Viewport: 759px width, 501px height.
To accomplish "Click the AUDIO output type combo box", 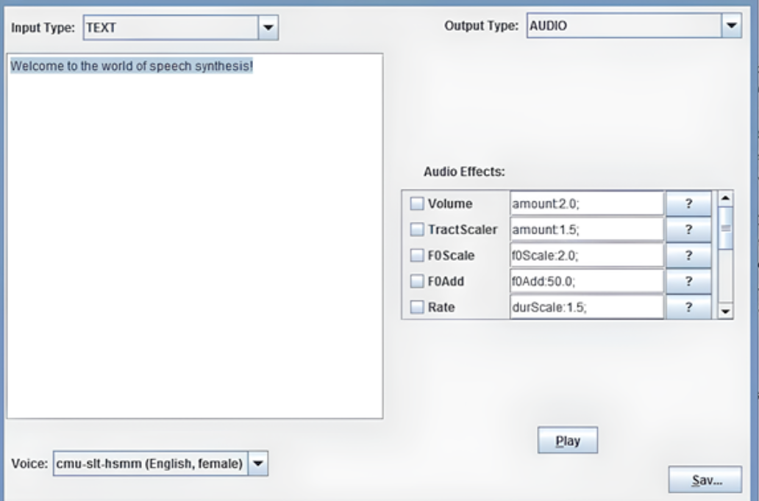I will coord(634,25).
